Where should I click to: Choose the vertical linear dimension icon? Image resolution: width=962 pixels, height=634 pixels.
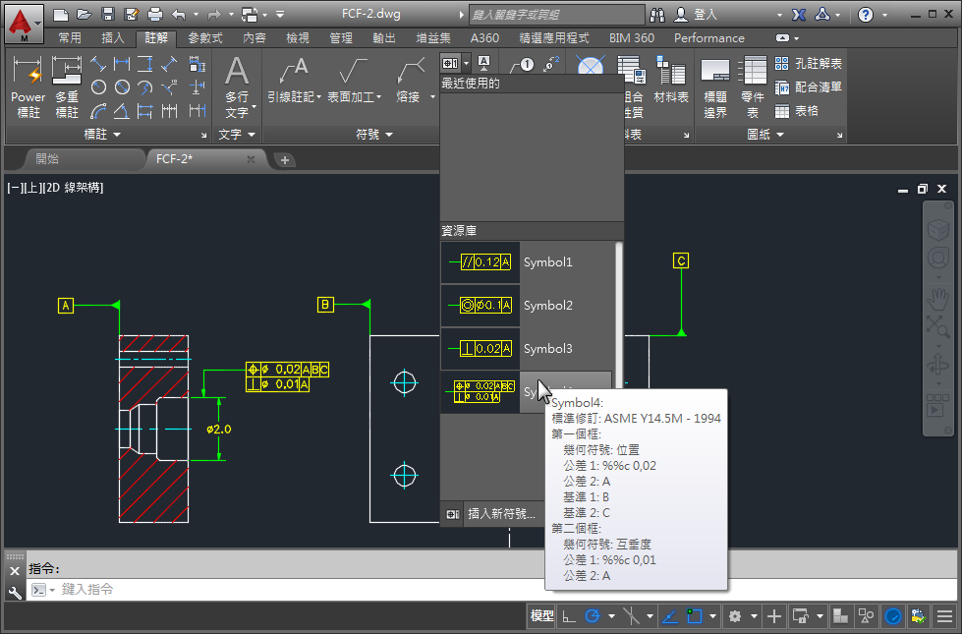tap(145, 63)
